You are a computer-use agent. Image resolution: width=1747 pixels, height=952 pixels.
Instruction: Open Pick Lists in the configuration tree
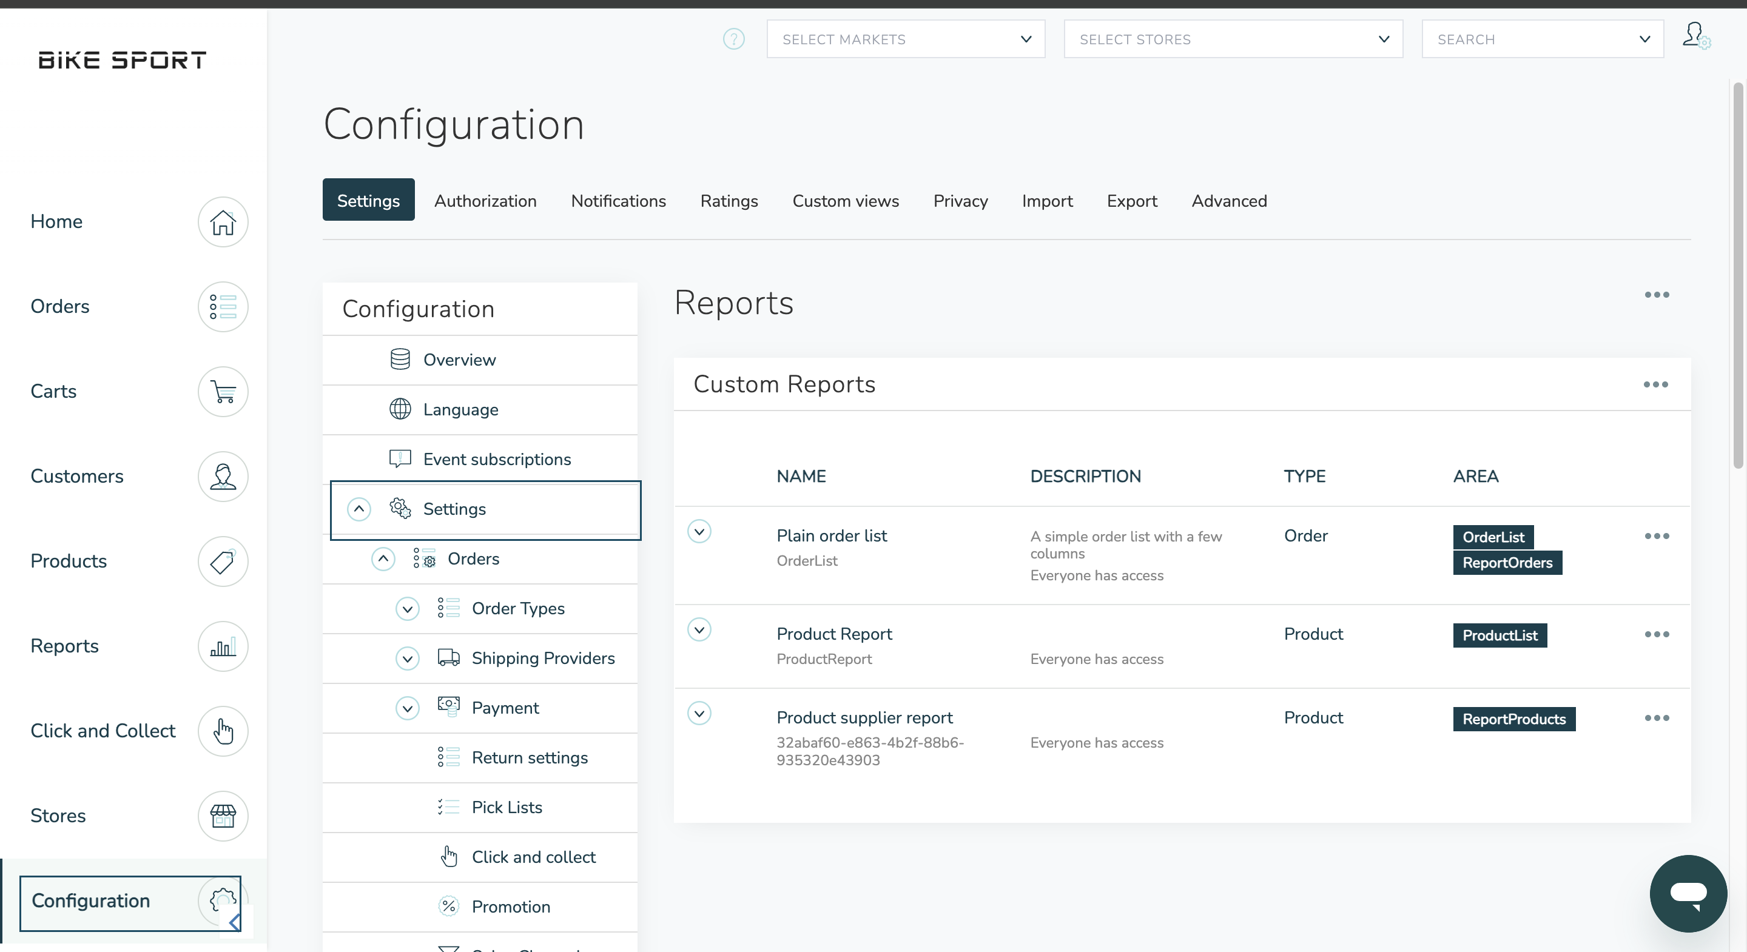507,807
